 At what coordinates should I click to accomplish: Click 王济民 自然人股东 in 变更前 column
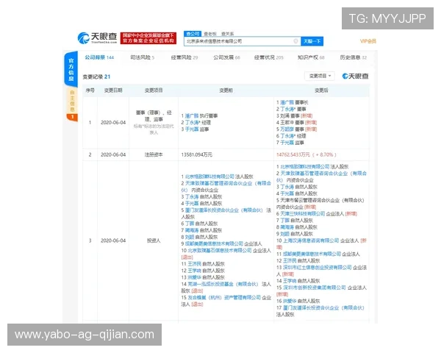coord(206,264)
